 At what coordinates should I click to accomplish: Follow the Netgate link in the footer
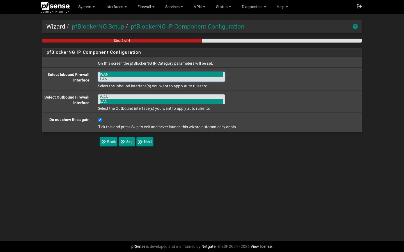[x=208, y=247]
